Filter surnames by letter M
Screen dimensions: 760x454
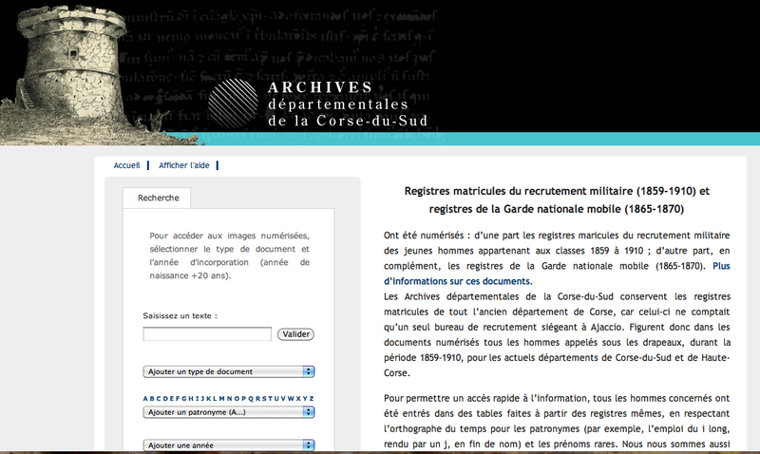point(222,398)
